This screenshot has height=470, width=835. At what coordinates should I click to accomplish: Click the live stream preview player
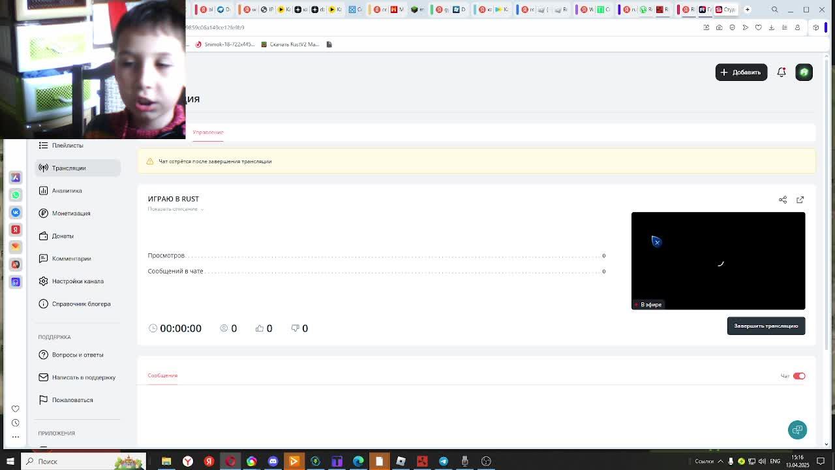718,260
